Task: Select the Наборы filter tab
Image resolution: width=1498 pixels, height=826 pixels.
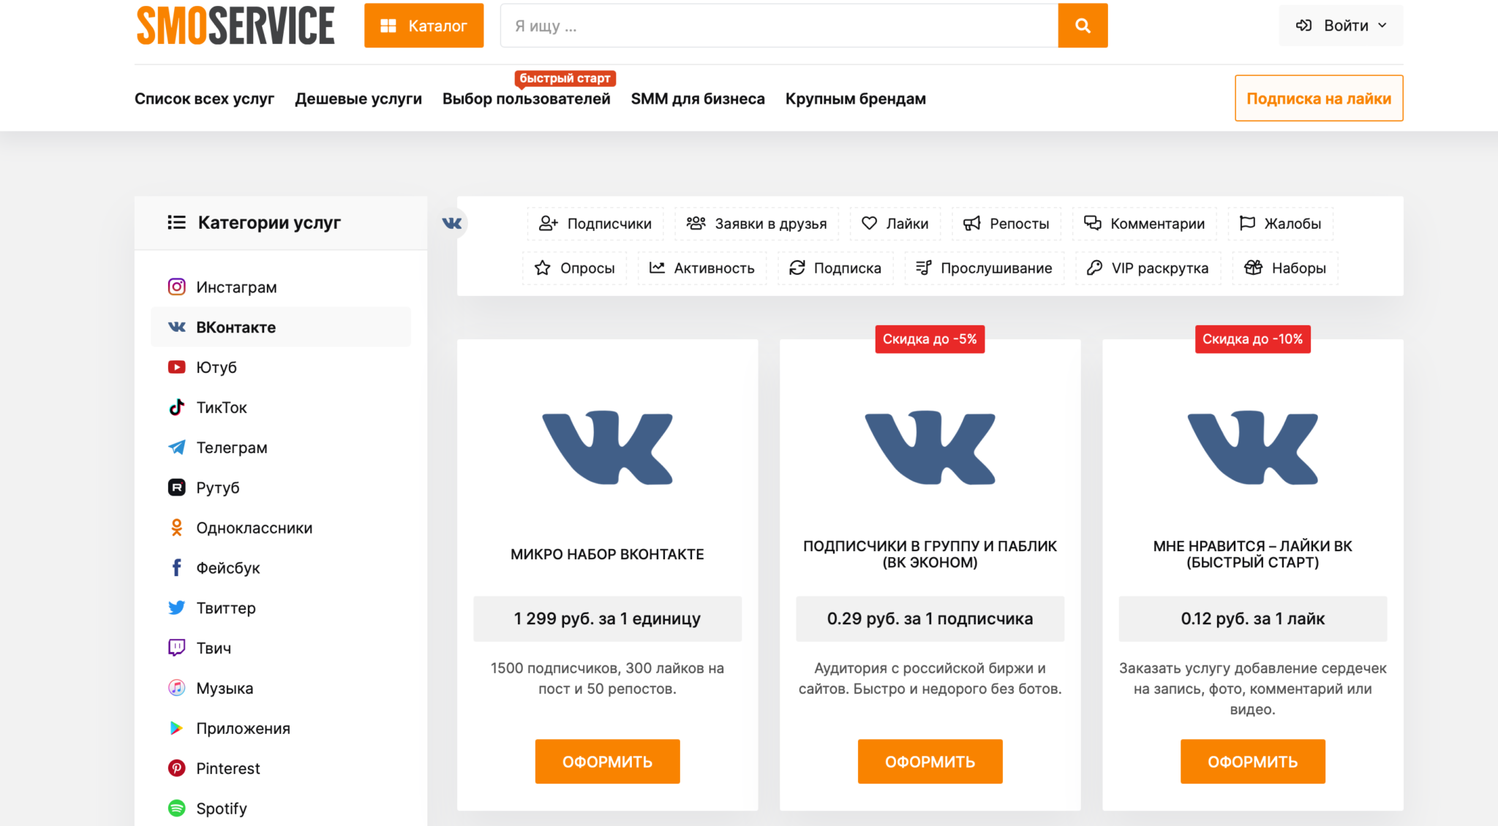Action: (1285, 268)
